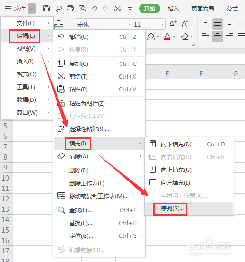The height and width of the screenshot is (262, 245).
Task: Open the 文件(F) submenu
Action: pyautogui.click(x=27, y=23)
